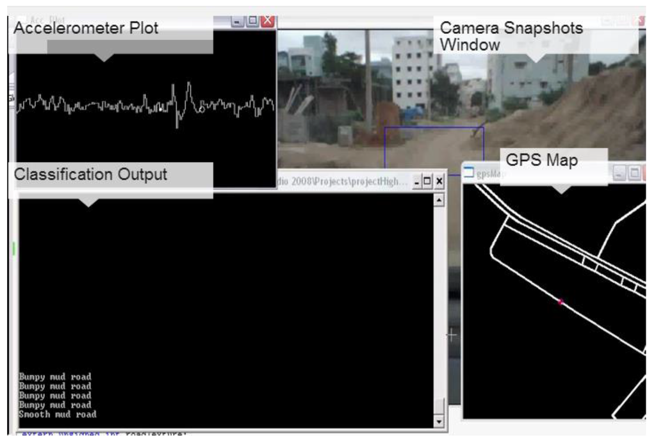Click the red position marker on GPS map
The height and width of the screenshot is (443, 656).
(x=561, y=302)
